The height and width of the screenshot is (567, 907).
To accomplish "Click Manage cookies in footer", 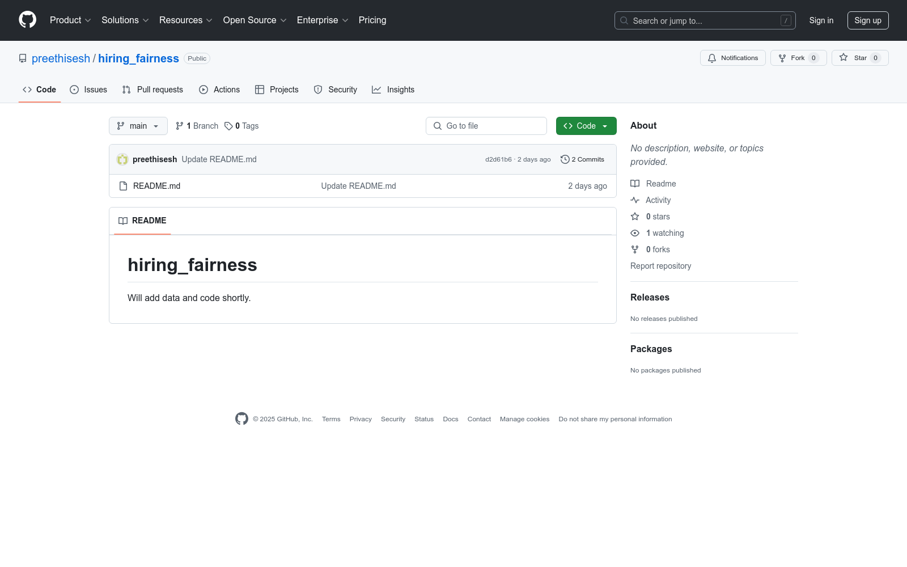I will (524, 419).
